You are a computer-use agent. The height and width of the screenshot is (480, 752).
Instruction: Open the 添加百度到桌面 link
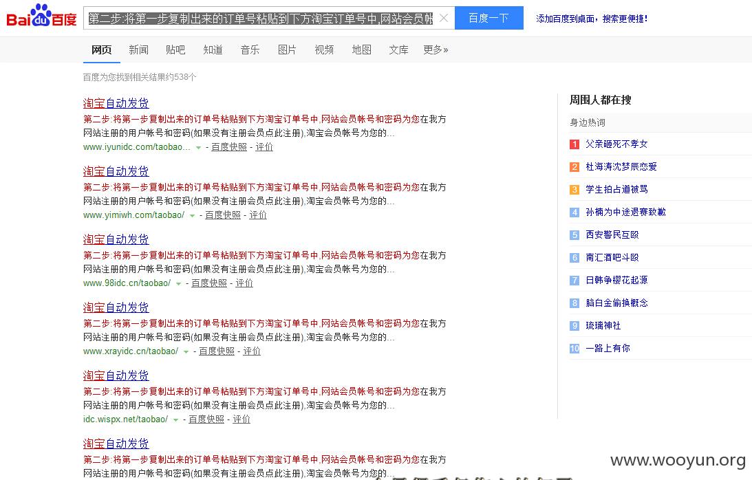pyautogui.click(x=591, y=19)
